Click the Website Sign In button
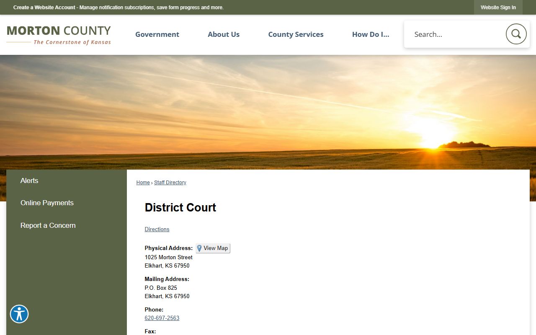536x335 pixels. 498,8
